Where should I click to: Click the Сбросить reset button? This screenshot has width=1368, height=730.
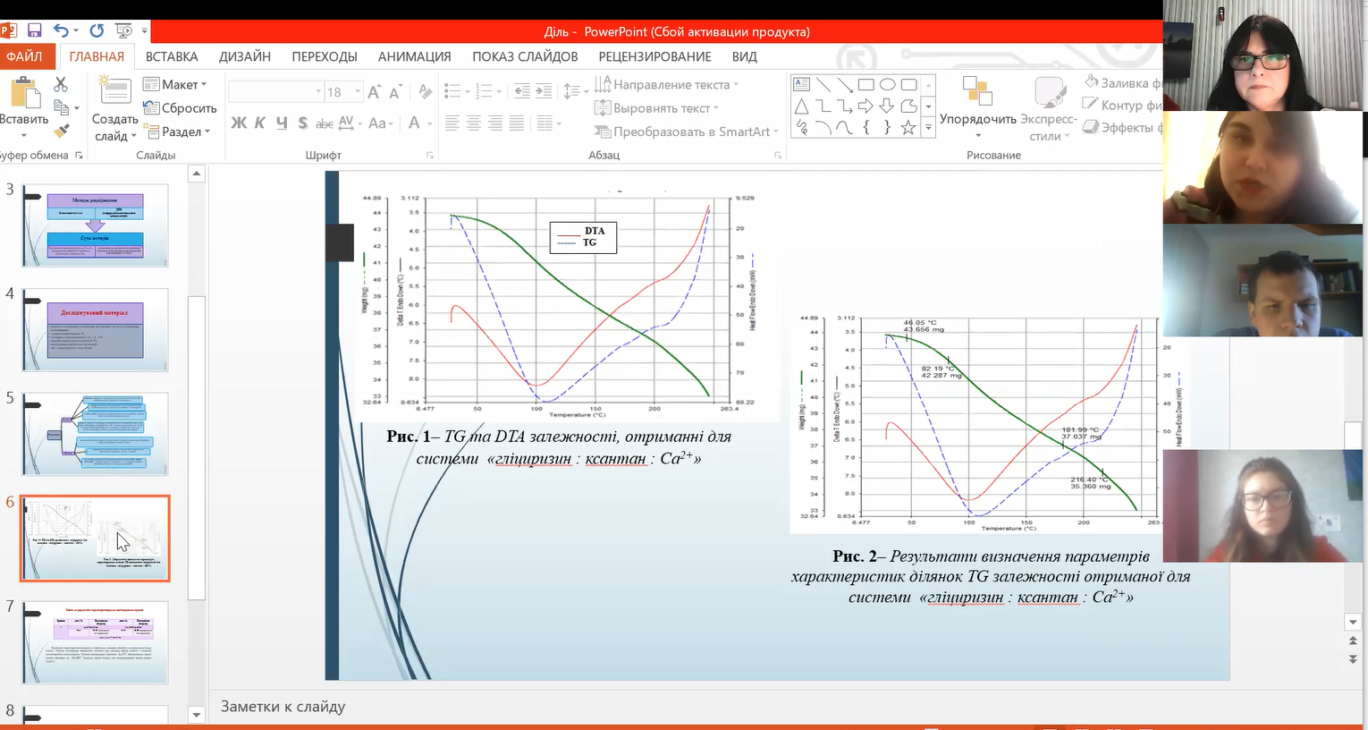pos(181,108)
